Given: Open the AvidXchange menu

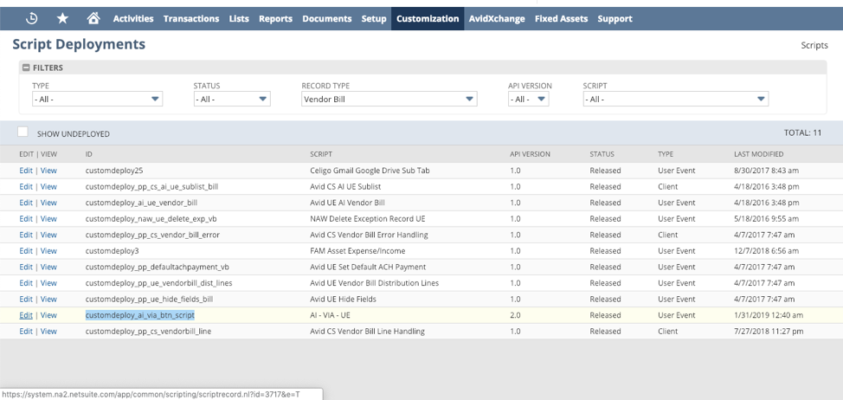Looking at the screenshot, I should (497, 18).
